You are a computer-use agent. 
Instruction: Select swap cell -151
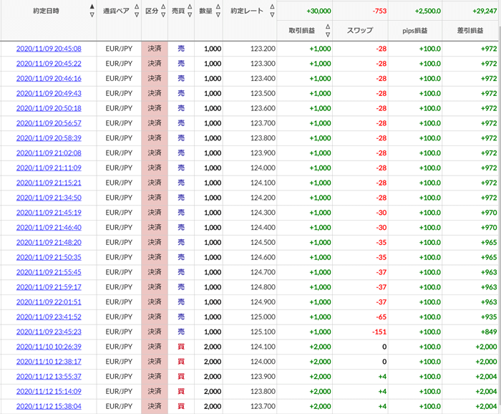tap(379, 332)
